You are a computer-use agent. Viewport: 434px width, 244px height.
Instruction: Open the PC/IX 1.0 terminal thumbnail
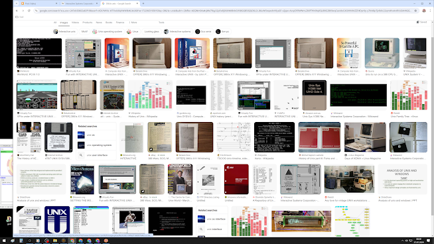(x=39, y=53)
